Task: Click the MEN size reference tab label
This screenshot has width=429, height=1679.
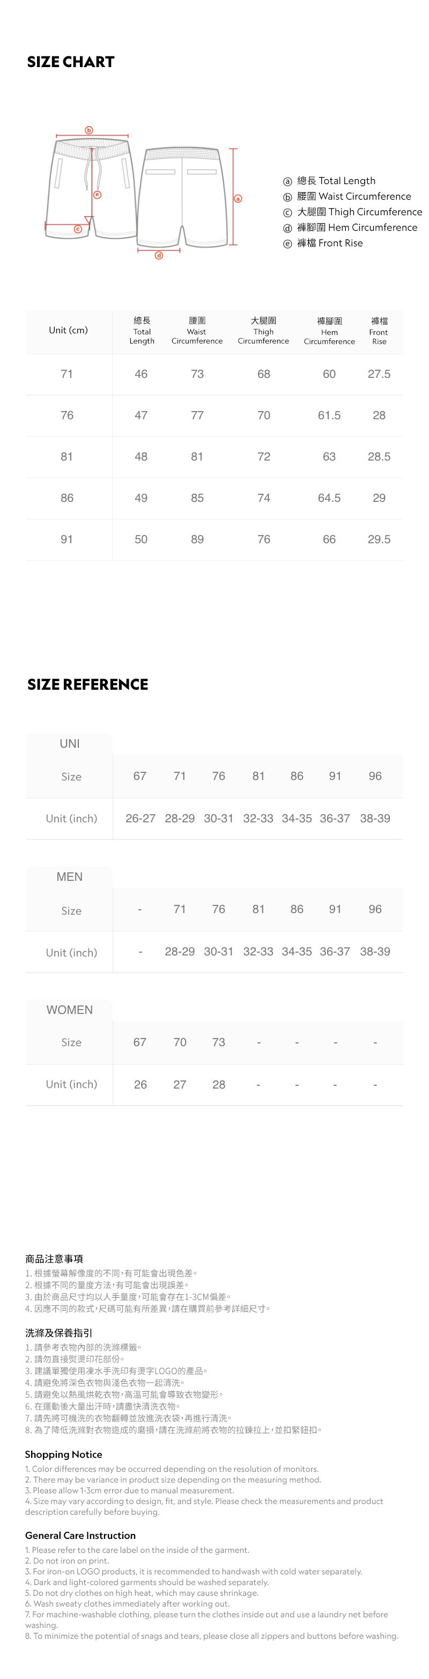Action: [x=70, y=877]
